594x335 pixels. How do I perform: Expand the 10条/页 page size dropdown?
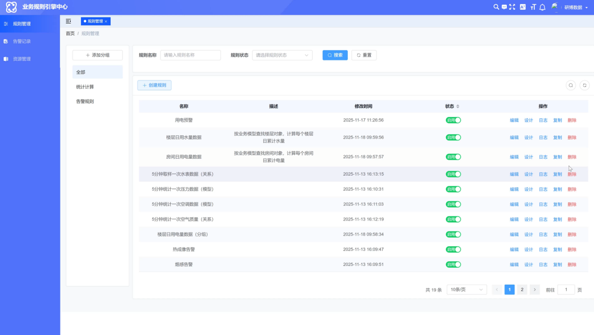pos(466,290)
